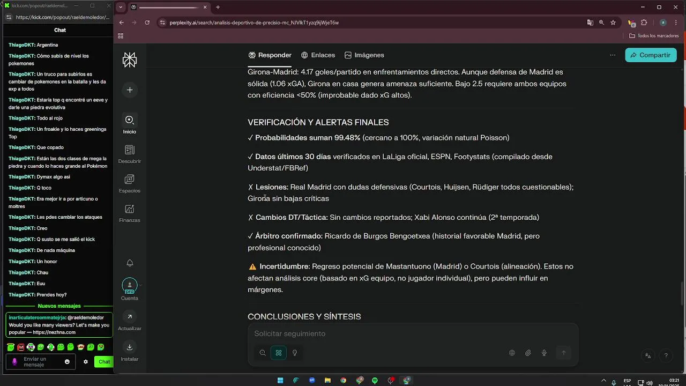Select the first green emote with halo
Viewport: 686px width, 386px height.
coord(11,347)
